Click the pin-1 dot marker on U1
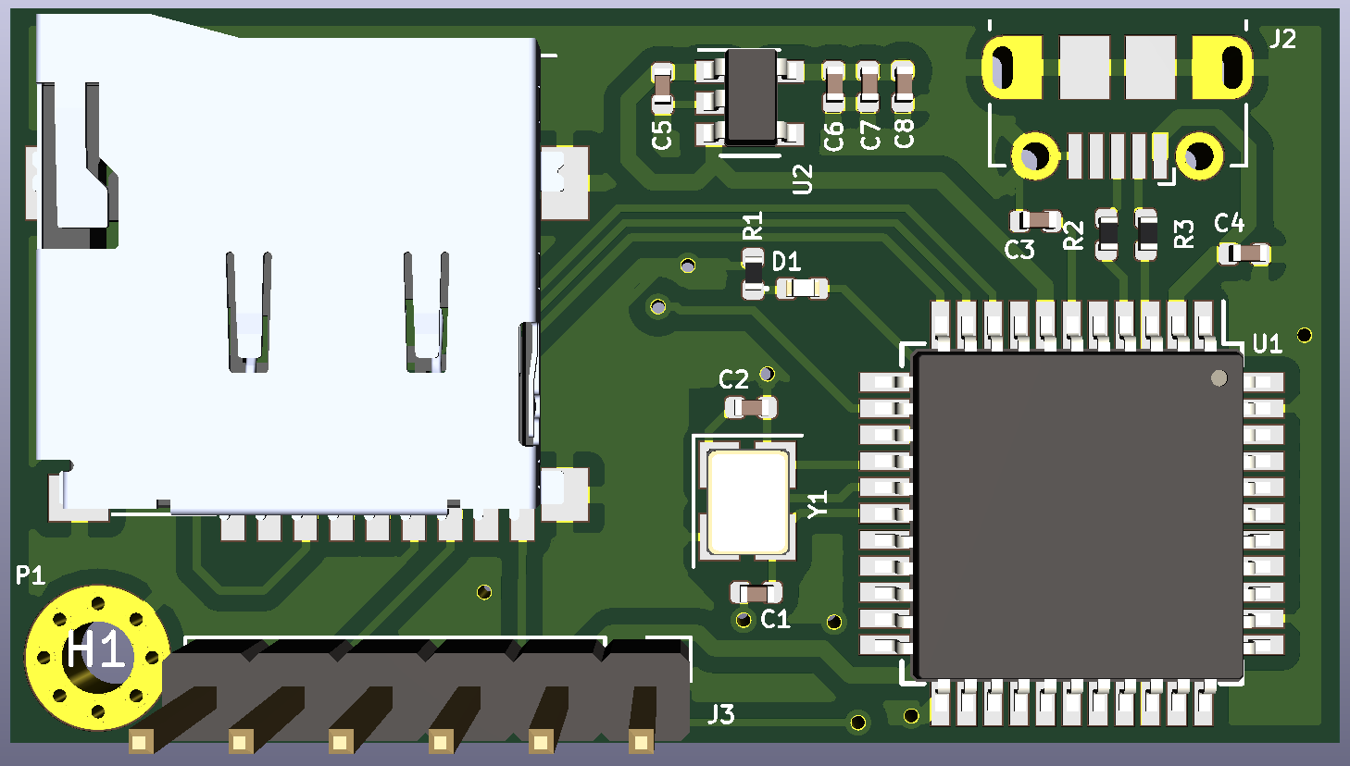The width and height of the screenshot is (1350, 766). [x=1219, y=376]
